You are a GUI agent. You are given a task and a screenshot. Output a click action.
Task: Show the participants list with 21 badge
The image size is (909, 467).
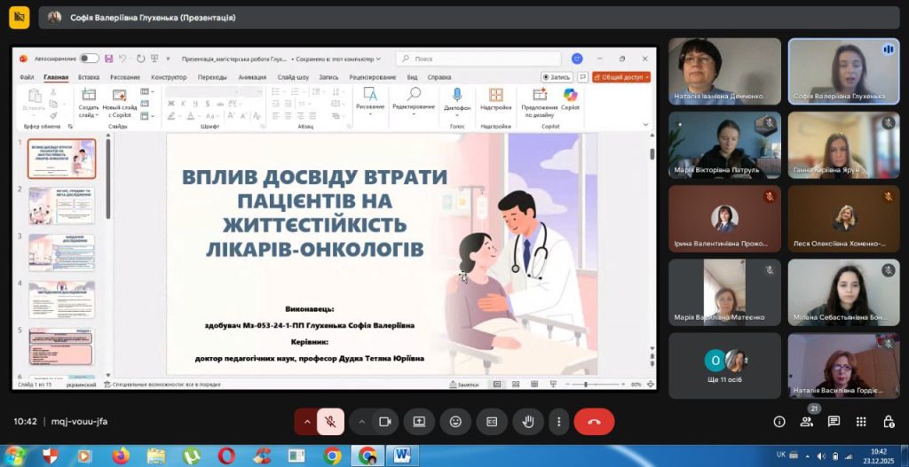(x=806, y=422)
